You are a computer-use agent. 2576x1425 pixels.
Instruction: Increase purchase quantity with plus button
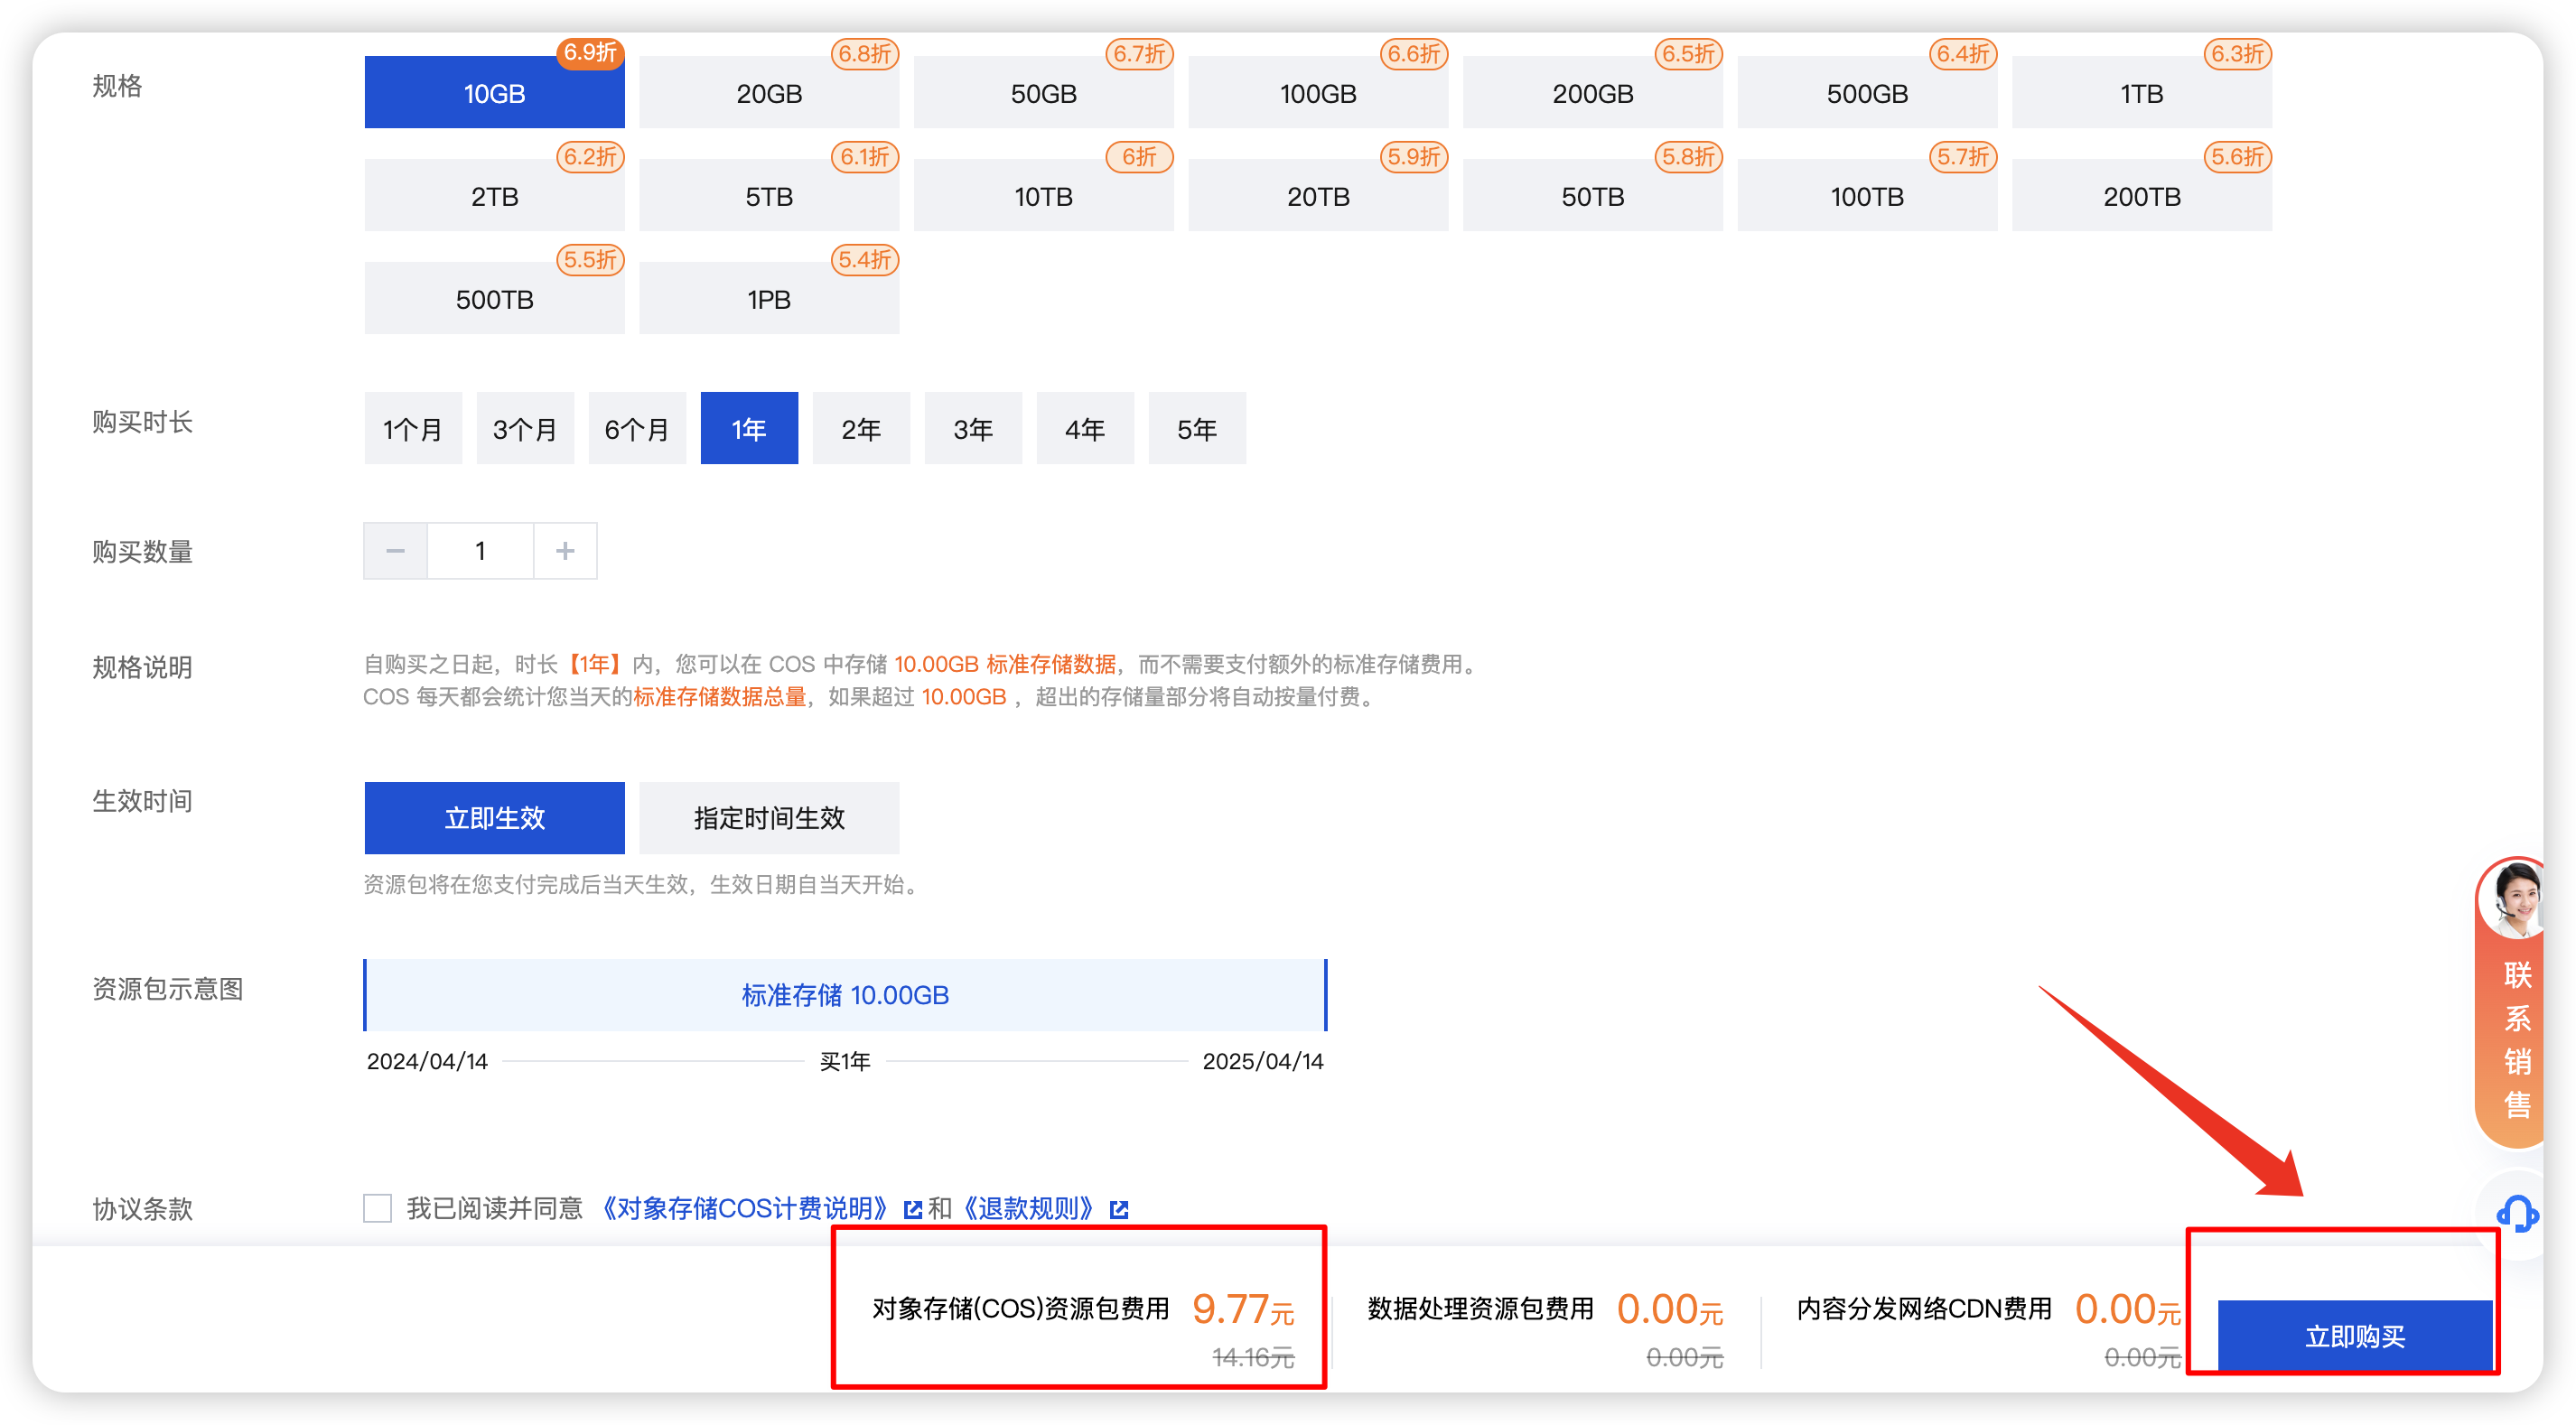[x=565, y=551]
